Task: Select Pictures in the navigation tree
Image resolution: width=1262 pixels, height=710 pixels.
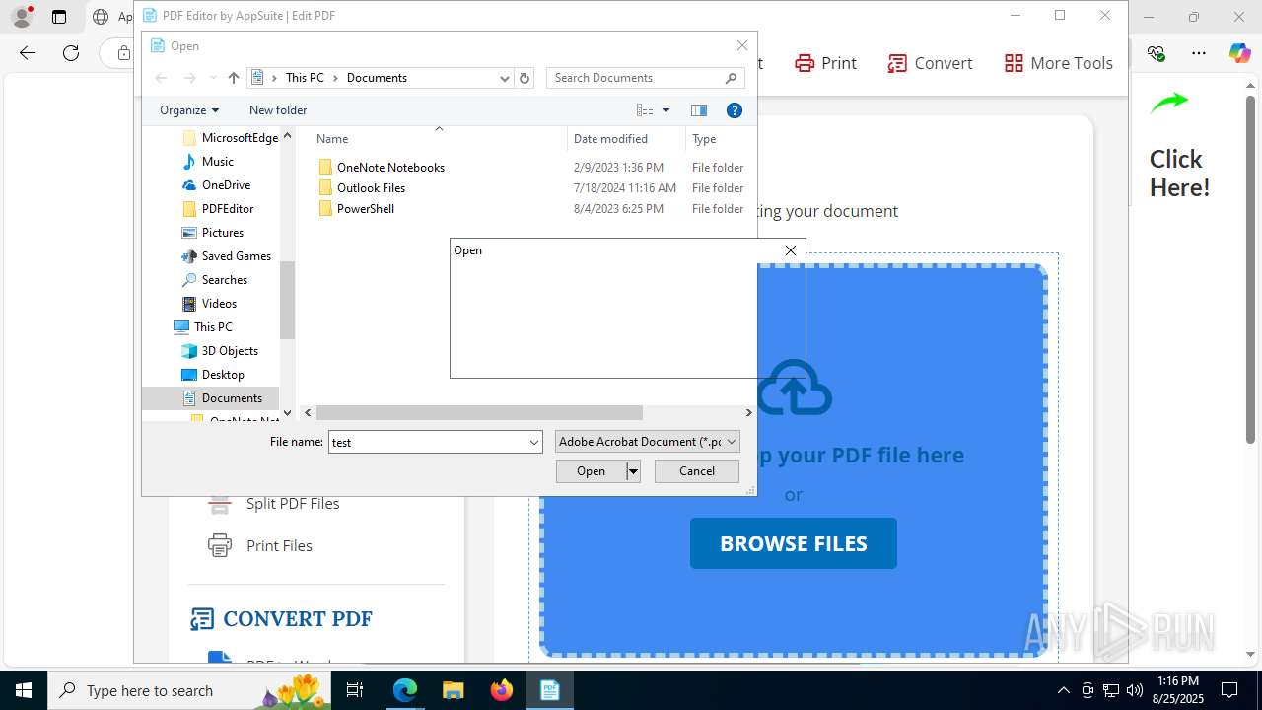Action: pyautogui.click(x=223, y=233)
